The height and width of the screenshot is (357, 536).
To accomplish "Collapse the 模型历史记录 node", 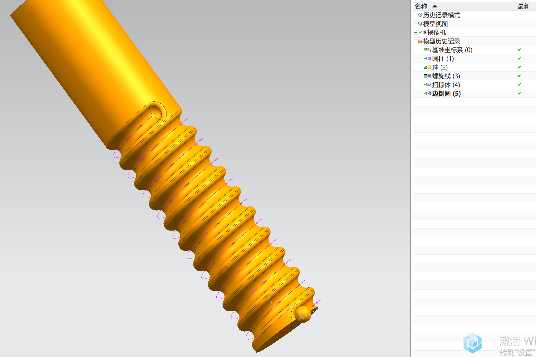I will click(x=416, y=41).
